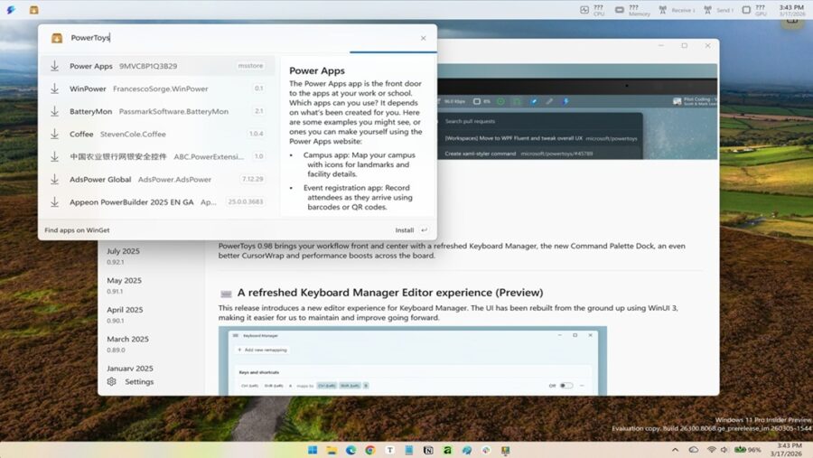The height and width of the screenshot is (458, 813).
Task: Clear the search with the X button
Action: [x=423, y=38]
